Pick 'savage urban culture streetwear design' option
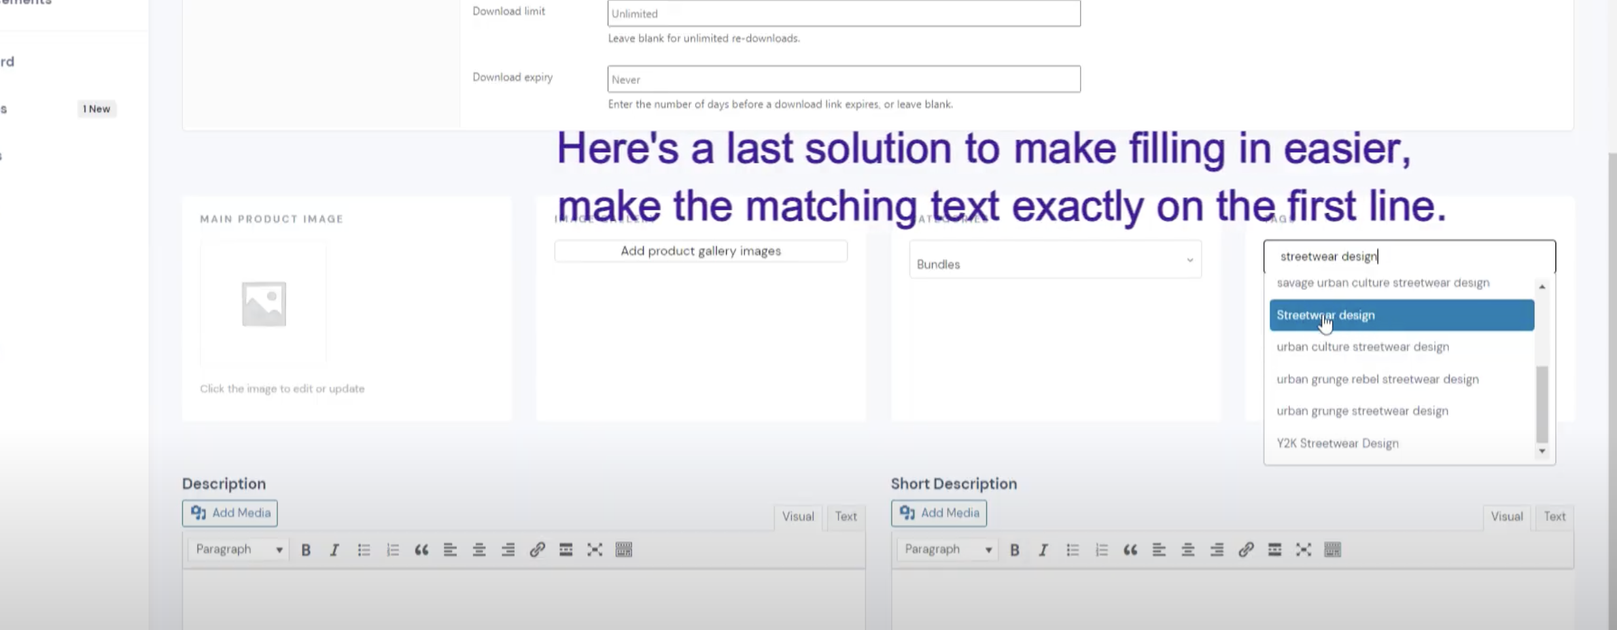 (1401, 283)
